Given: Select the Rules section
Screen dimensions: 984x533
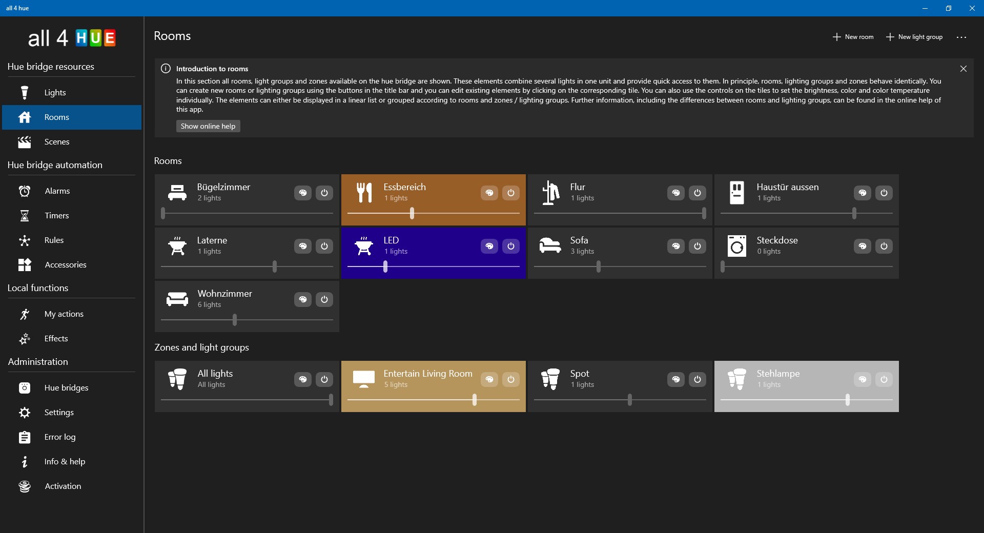Looking at the screenshot, I should (55, 240).
